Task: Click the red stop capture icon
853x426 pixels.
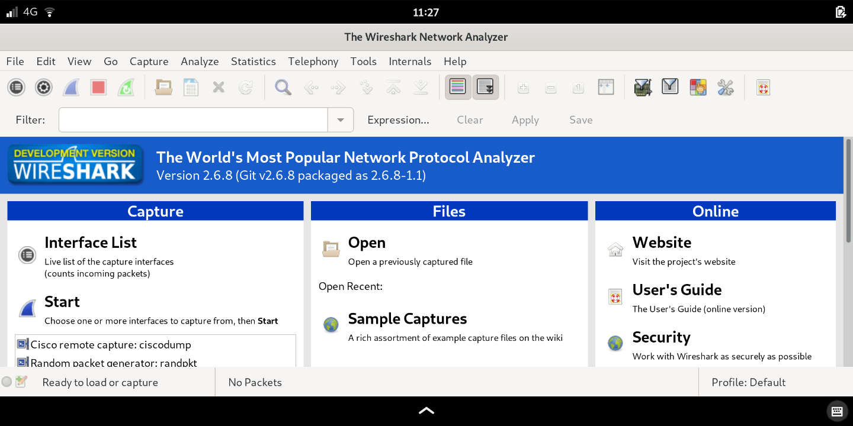Action: pos(98,88)
